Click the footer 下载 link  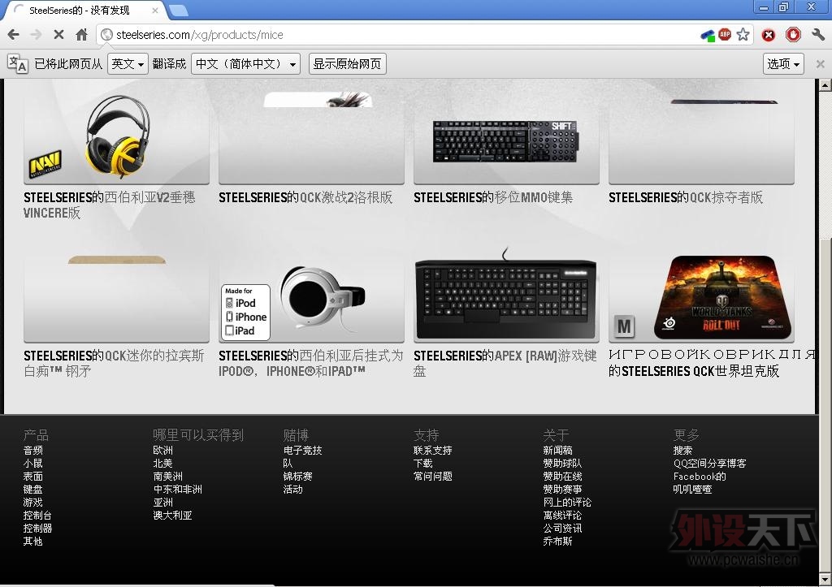[422, 464]
